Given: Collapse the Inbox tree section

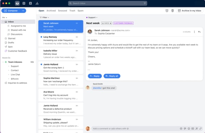Looking at the screenshot, I should click(3, 22).
